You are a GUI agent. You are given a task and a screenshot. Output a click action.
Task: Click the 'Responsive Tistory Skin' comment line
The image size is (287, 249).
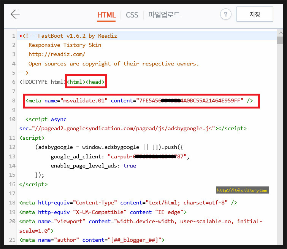pyautogui.click(x=65, y=45)
